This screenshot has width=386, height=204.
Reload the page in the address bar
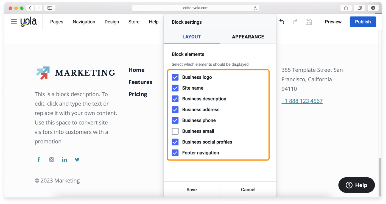point(255,8)
